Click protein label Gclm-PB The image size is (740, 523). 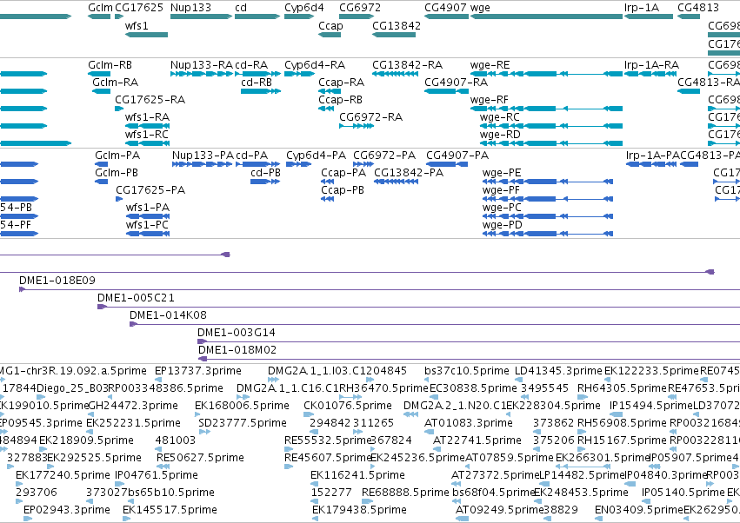point(117,173)
